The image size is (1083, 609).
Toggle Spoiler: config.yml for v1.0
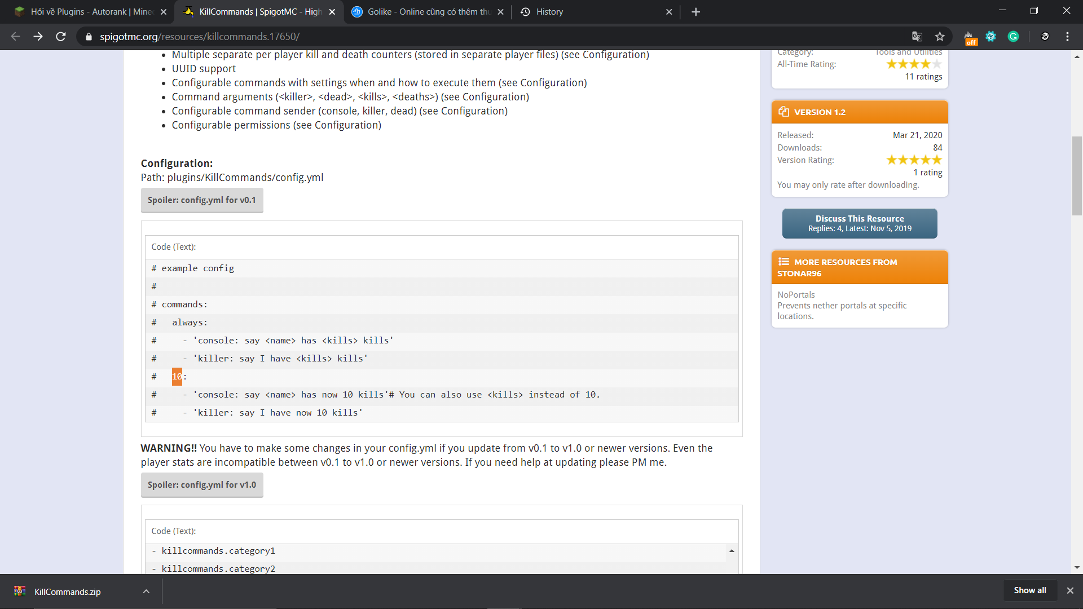202,485
